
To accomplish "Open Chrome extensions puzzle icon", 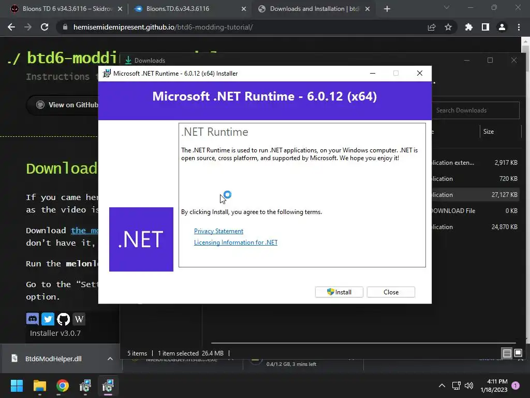I will [x=468, y=27].
